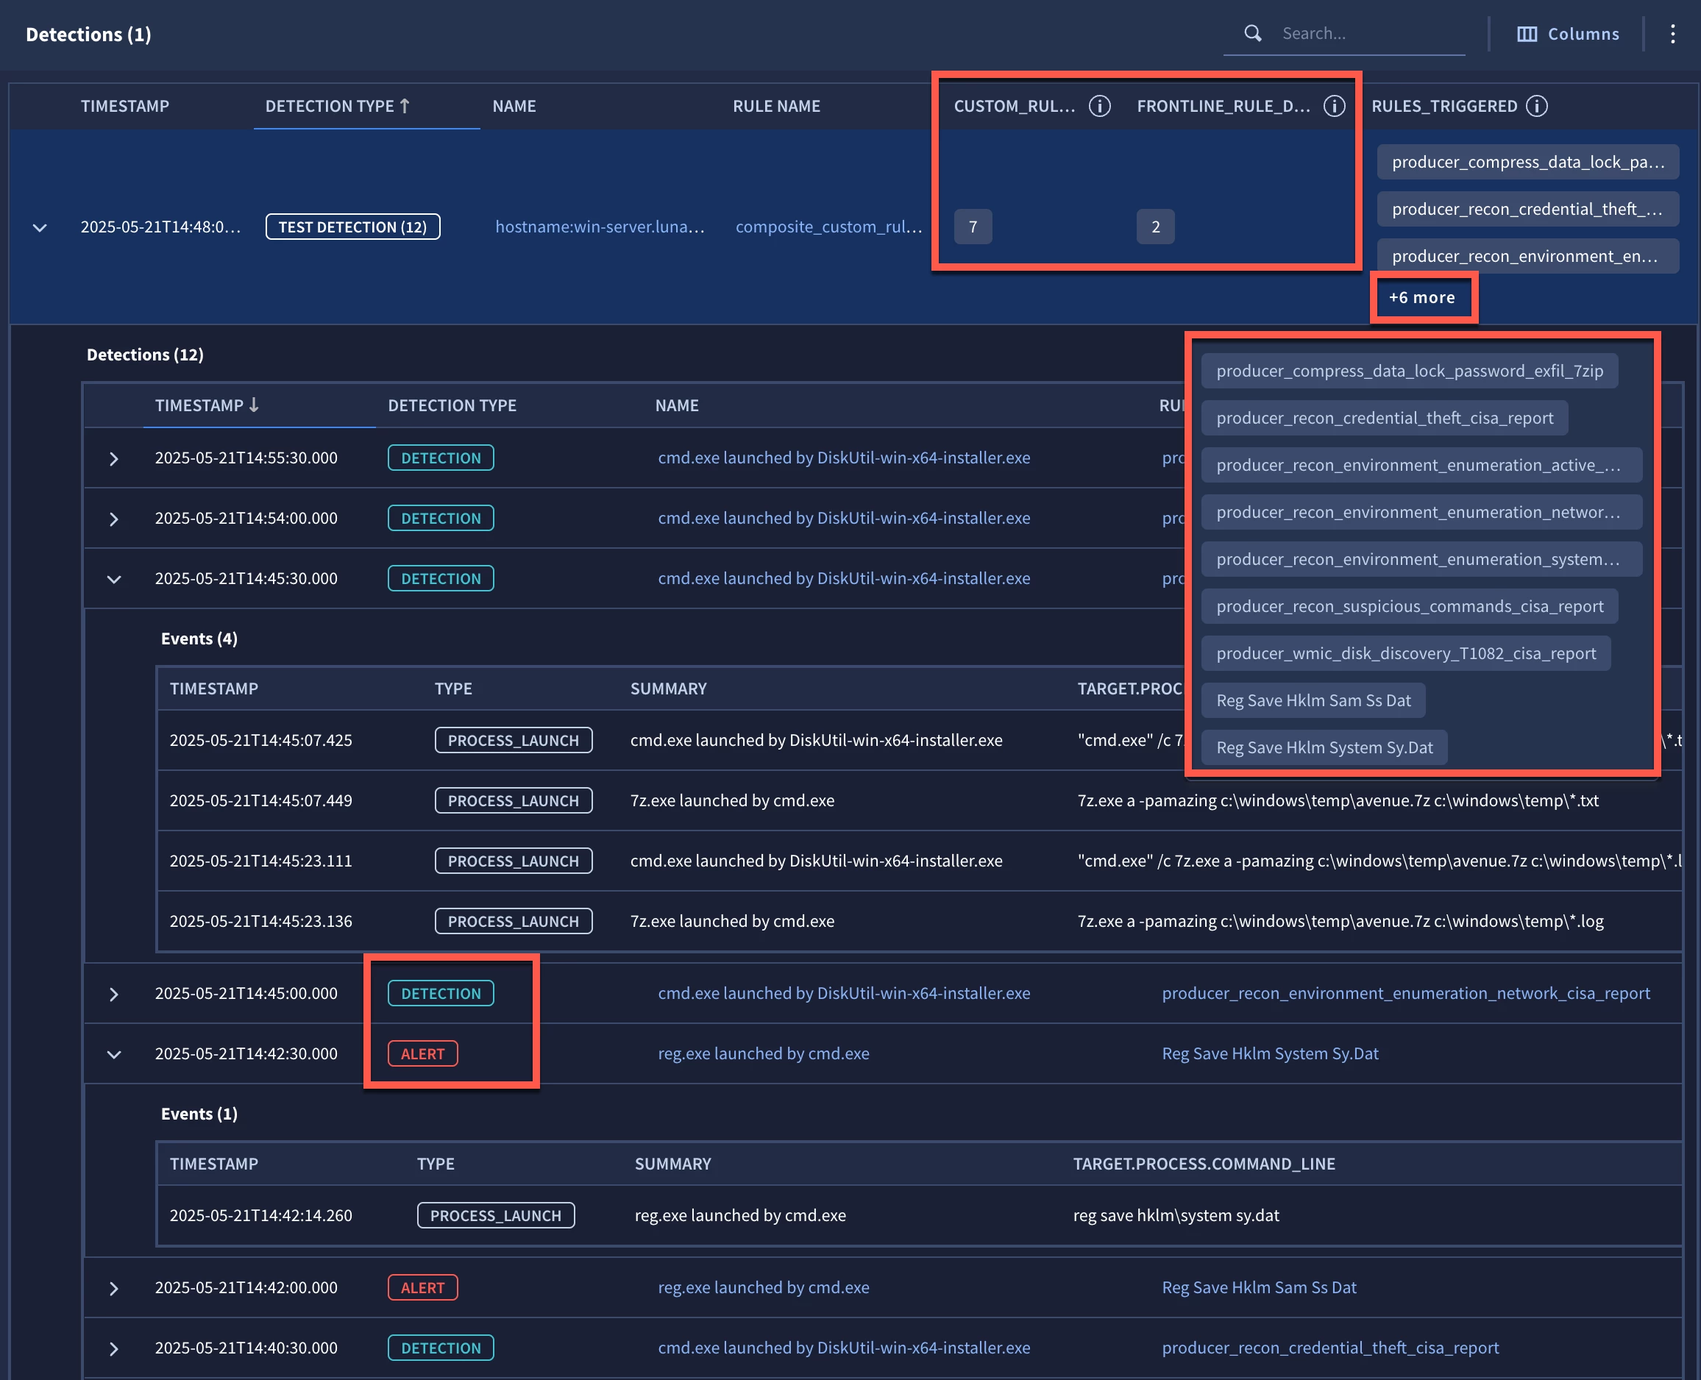The height and width of the screenshot is (1380, 1701).
Task: Select Reg Save Hklm System Sy.Dat chip in popup
Action: click(1324, 747)
